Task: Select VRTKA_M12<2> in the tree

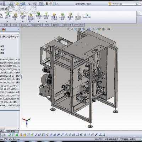Action: 10,82
